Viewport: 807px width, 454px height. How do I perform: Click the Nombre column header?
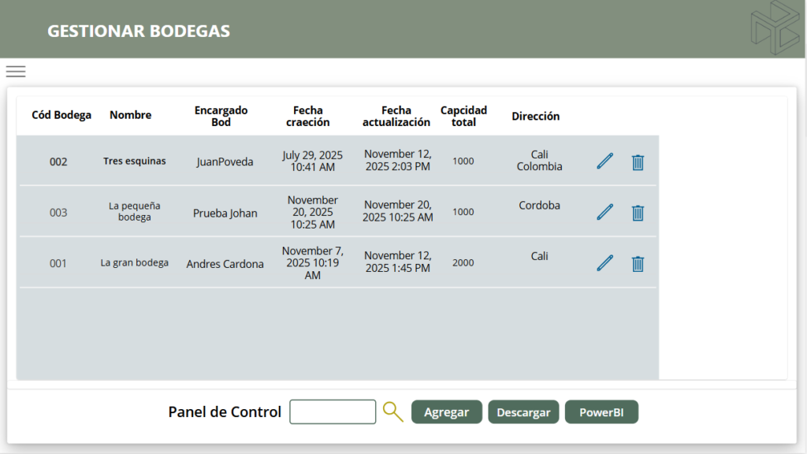130,115
